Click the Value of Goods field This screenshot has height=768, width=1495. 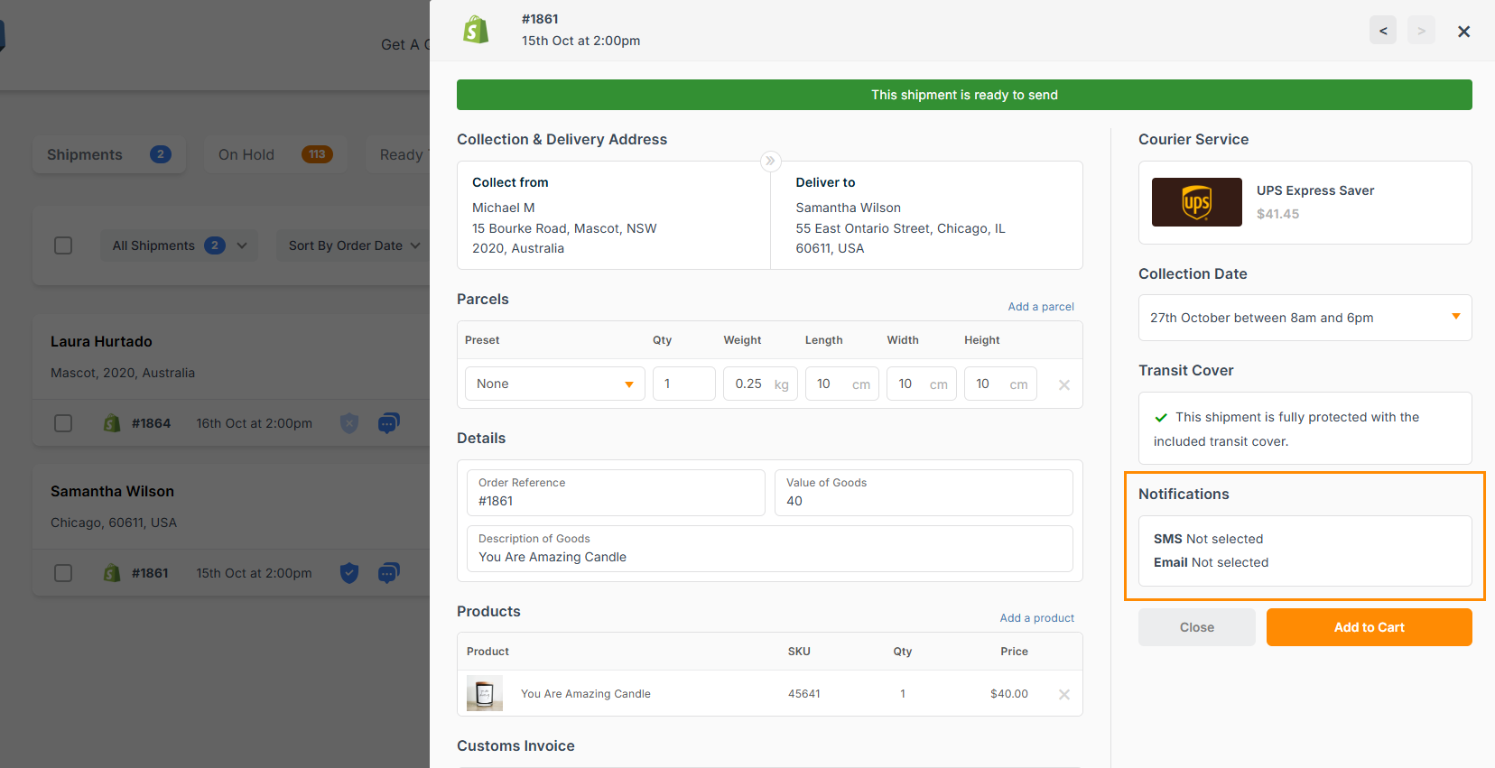[923, 493]
